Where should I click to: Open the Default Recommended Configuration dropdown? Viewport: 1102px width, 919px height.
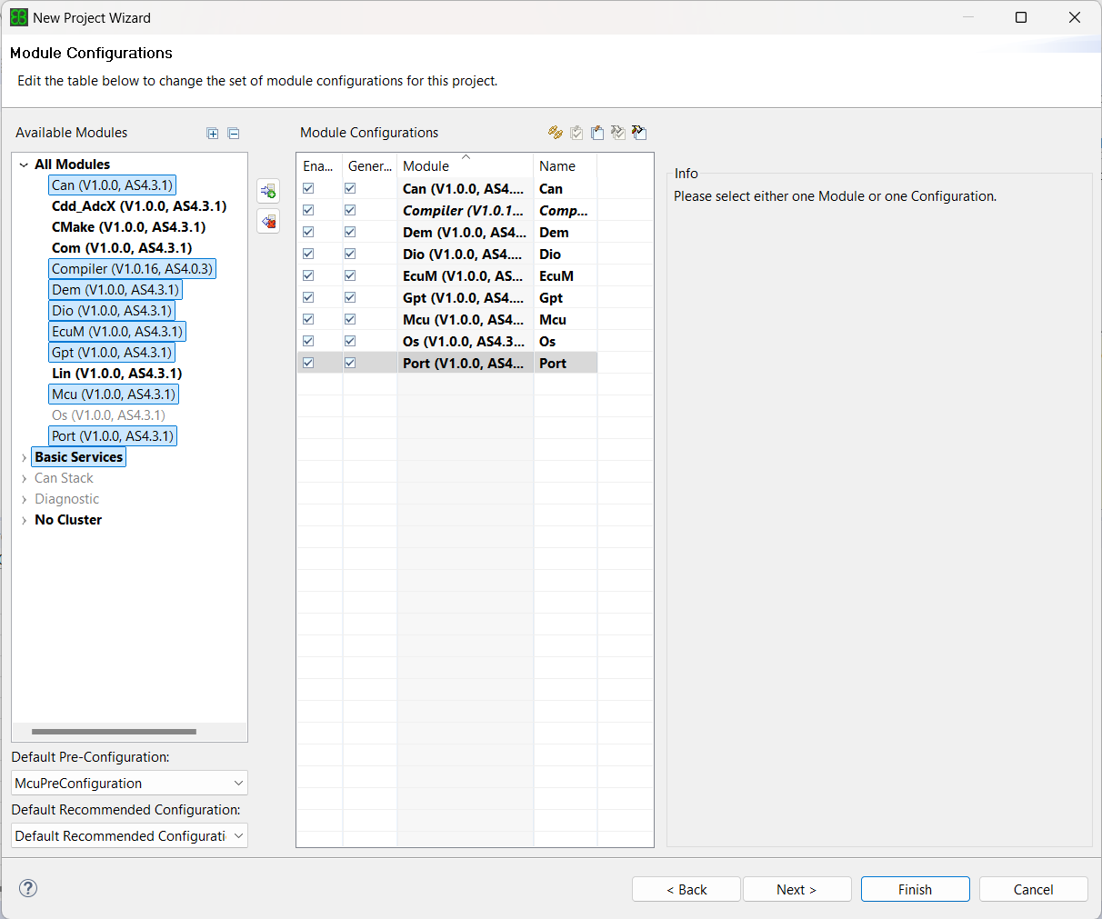tap(129, 835)
